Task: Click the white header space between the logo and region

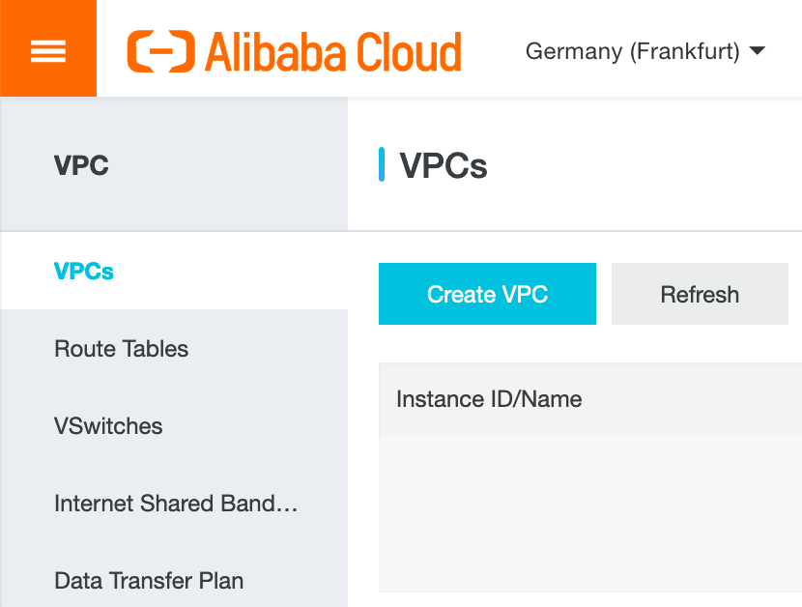Action: coord(494,51)
